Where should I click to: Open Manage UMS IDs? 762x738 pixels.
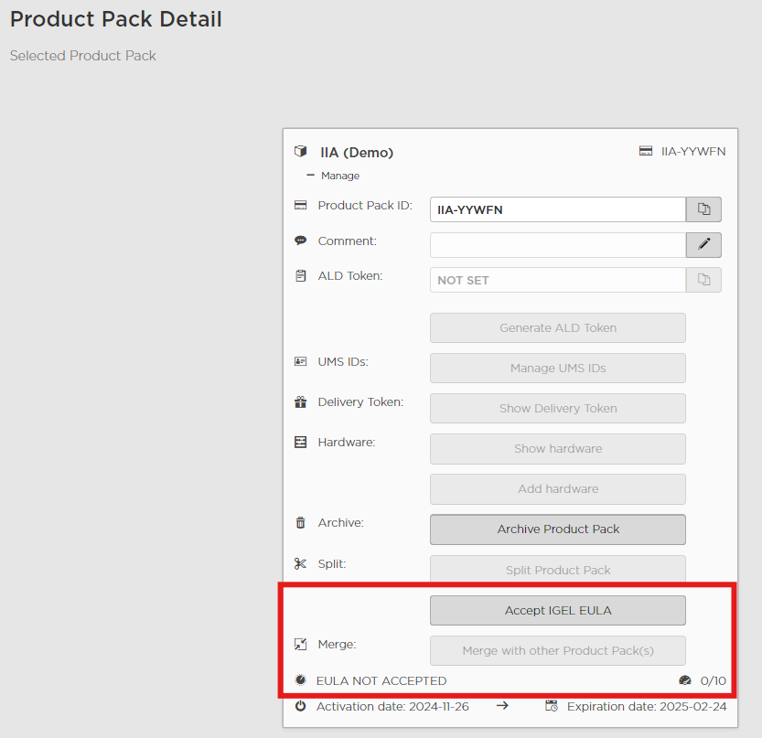pos(558,369)
